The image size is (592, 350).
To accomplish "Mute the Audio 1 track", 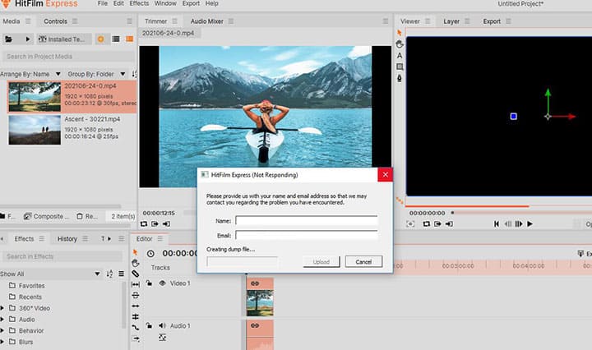I will (161, 326).
